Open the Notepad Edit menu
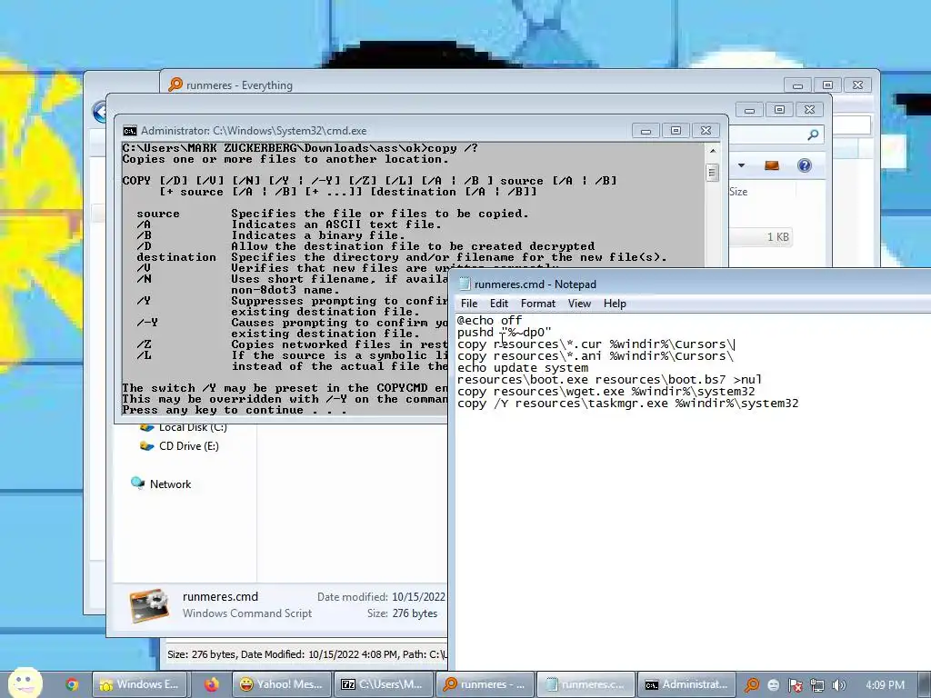This screenshot has width=931, height=698. 499,304
